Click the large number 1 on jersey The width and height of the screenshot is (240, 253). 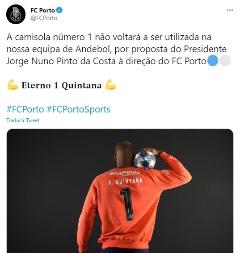coord(127,204)
